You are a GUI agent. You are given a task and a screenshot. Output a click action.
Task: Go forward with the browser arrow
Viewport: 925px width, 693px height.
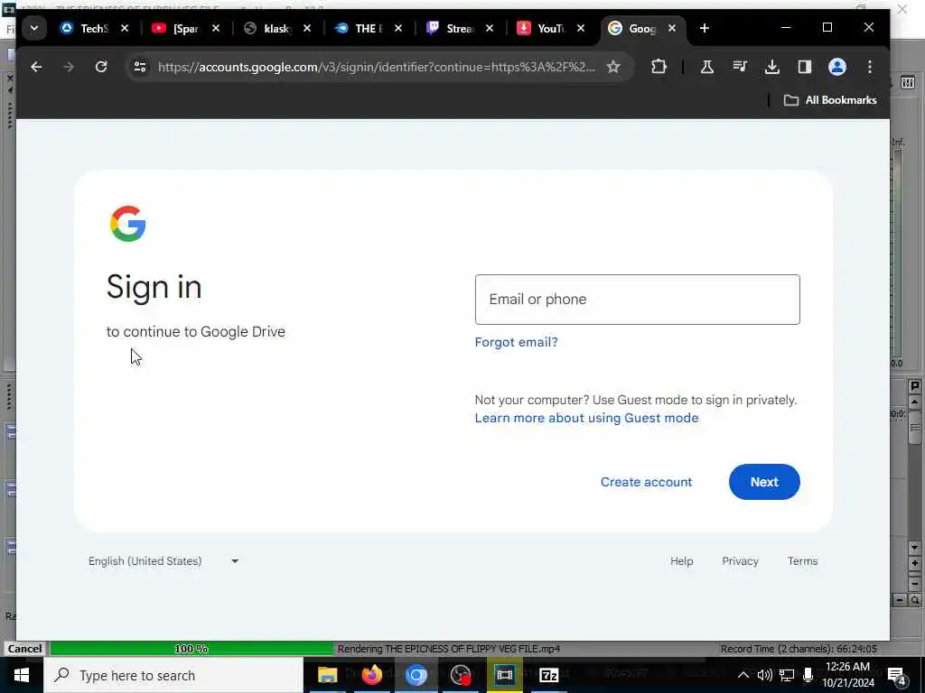click(69, 67)
